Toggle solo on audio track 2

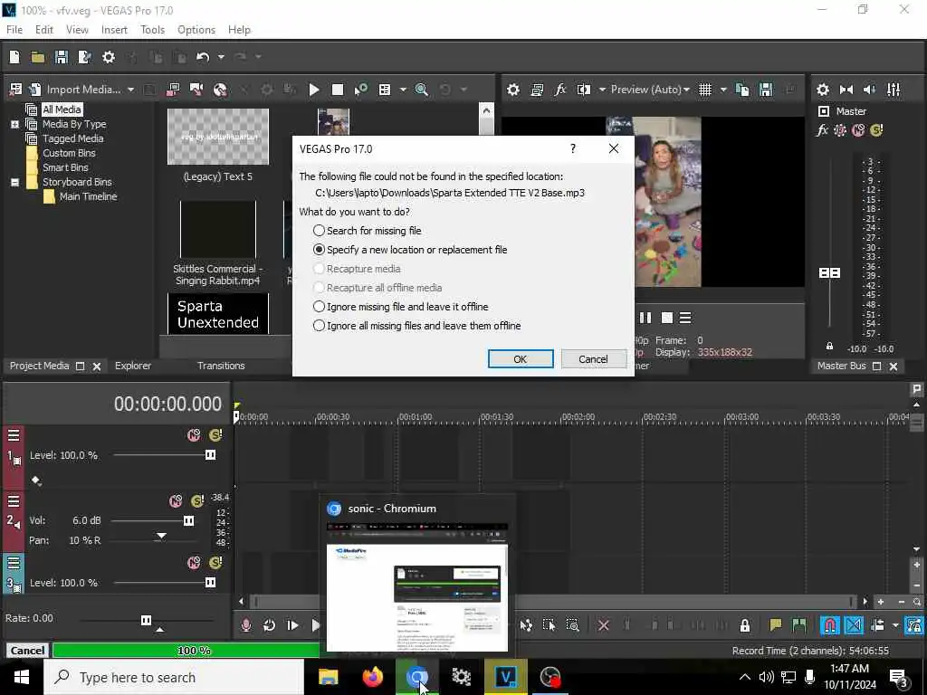tap(197, 501)
